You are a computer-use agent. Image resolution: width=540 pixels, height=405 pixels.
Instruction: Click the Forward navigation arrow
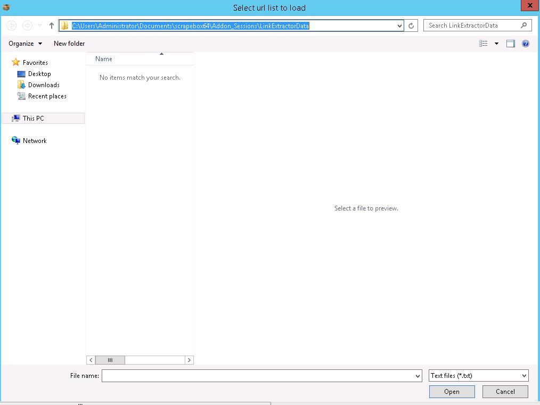coord(27,26)
